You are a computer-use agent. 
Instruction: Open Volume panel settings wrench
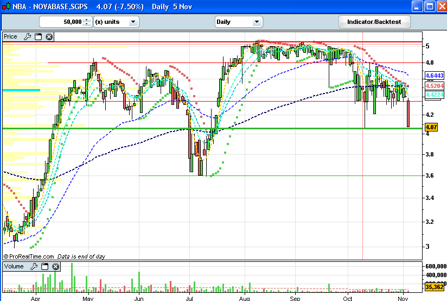(x=34, y=266)
